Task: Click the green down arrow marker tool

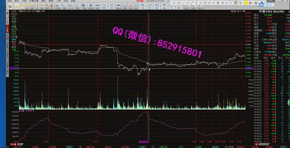Action: click(x=240, y=3)
